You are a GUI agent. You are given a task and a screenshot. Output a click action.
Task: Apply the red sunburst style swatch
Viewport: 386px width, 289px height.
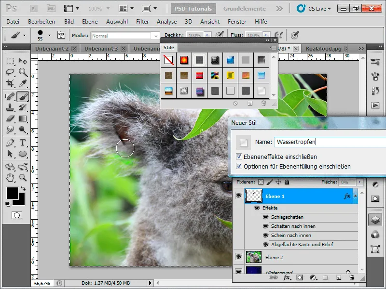pos(184,60)
